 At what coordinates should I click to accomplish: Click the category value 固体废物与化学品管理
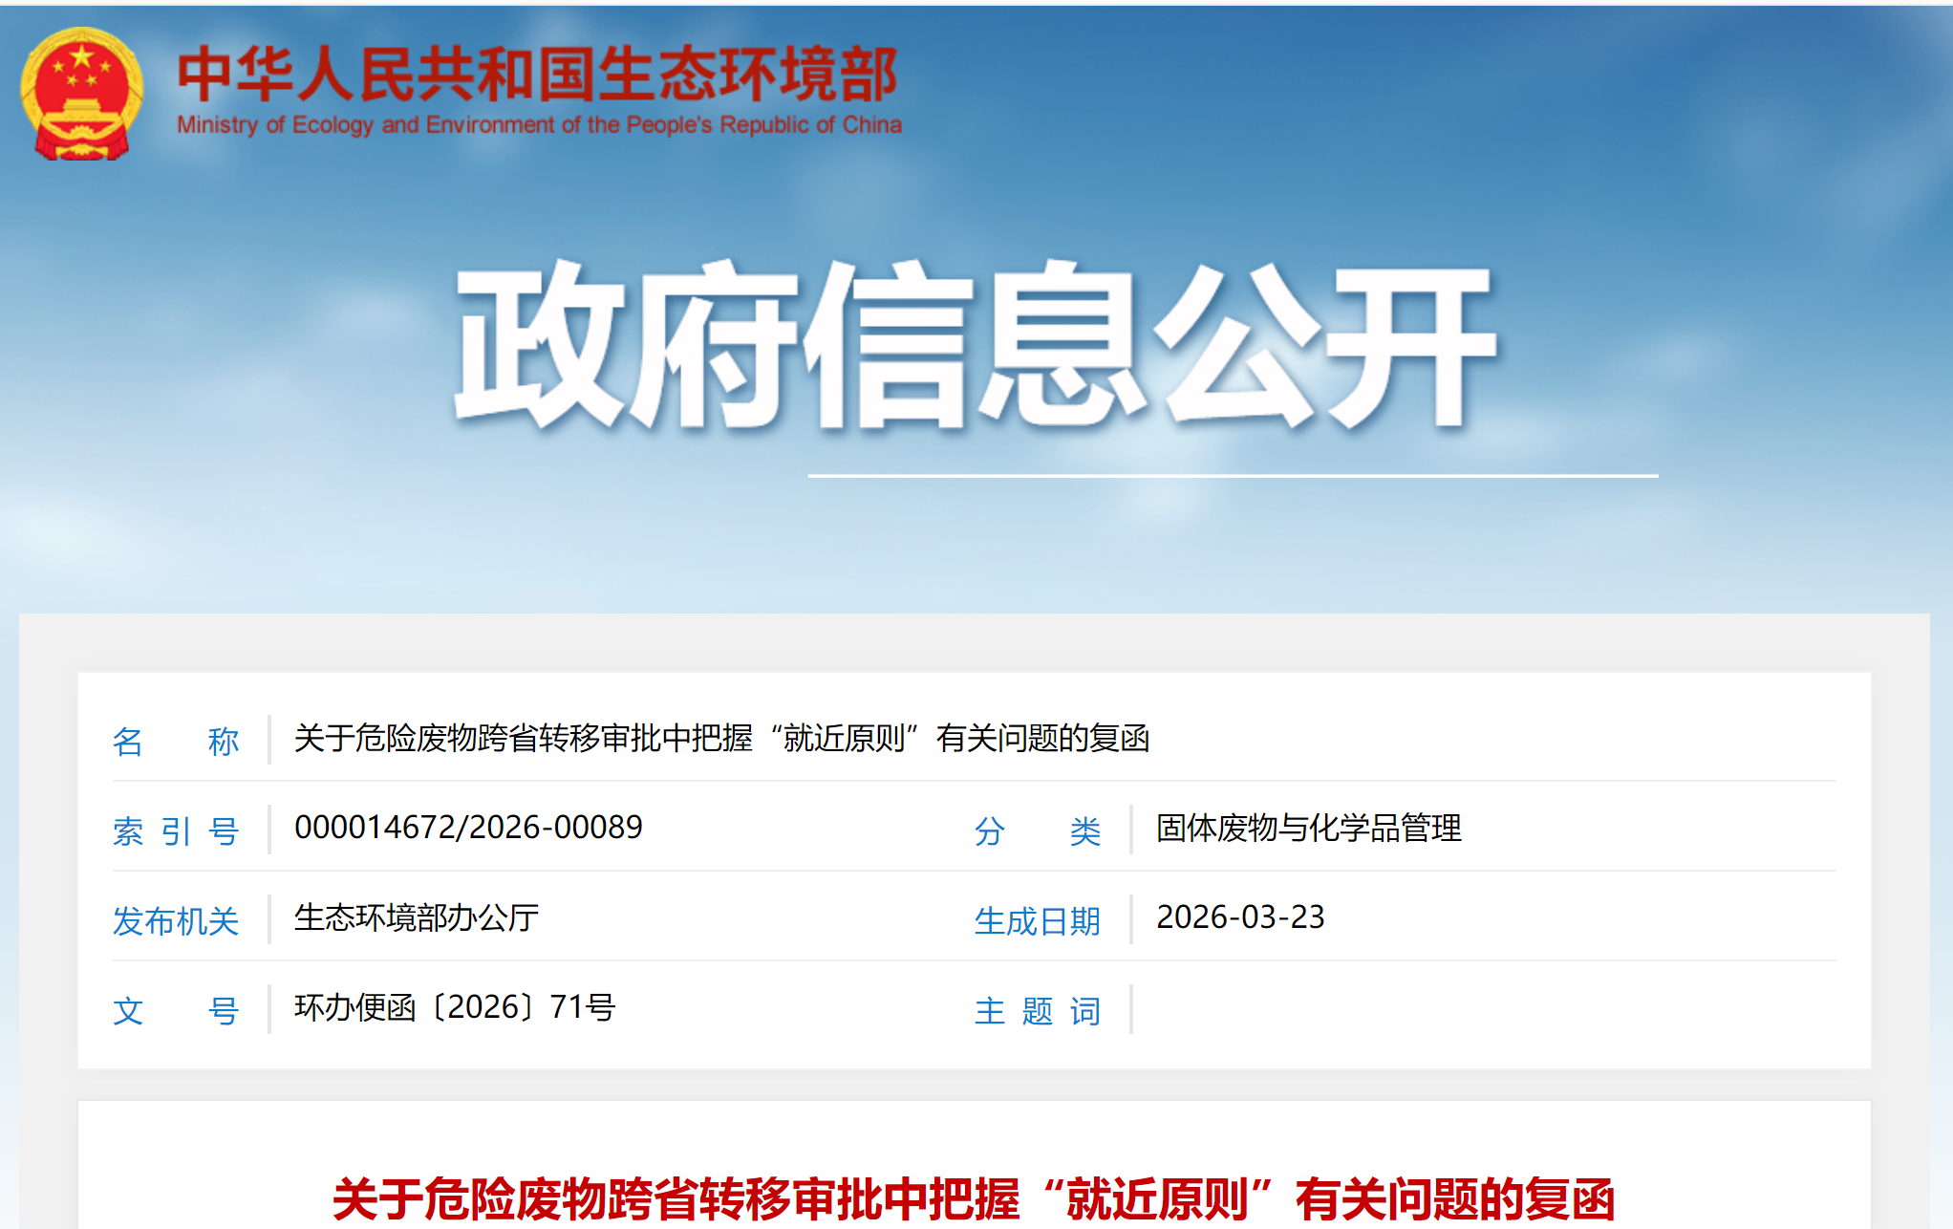point(1308,830)
